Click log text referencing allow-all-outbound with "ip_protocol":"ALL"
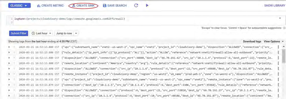The image size is (286, 99). [167, 53]
